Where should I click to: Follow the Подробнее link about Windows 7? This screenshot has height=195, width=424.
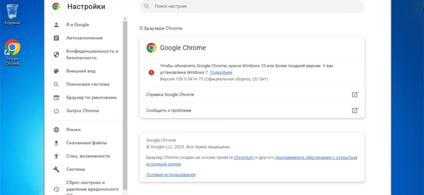coord(221,73)
